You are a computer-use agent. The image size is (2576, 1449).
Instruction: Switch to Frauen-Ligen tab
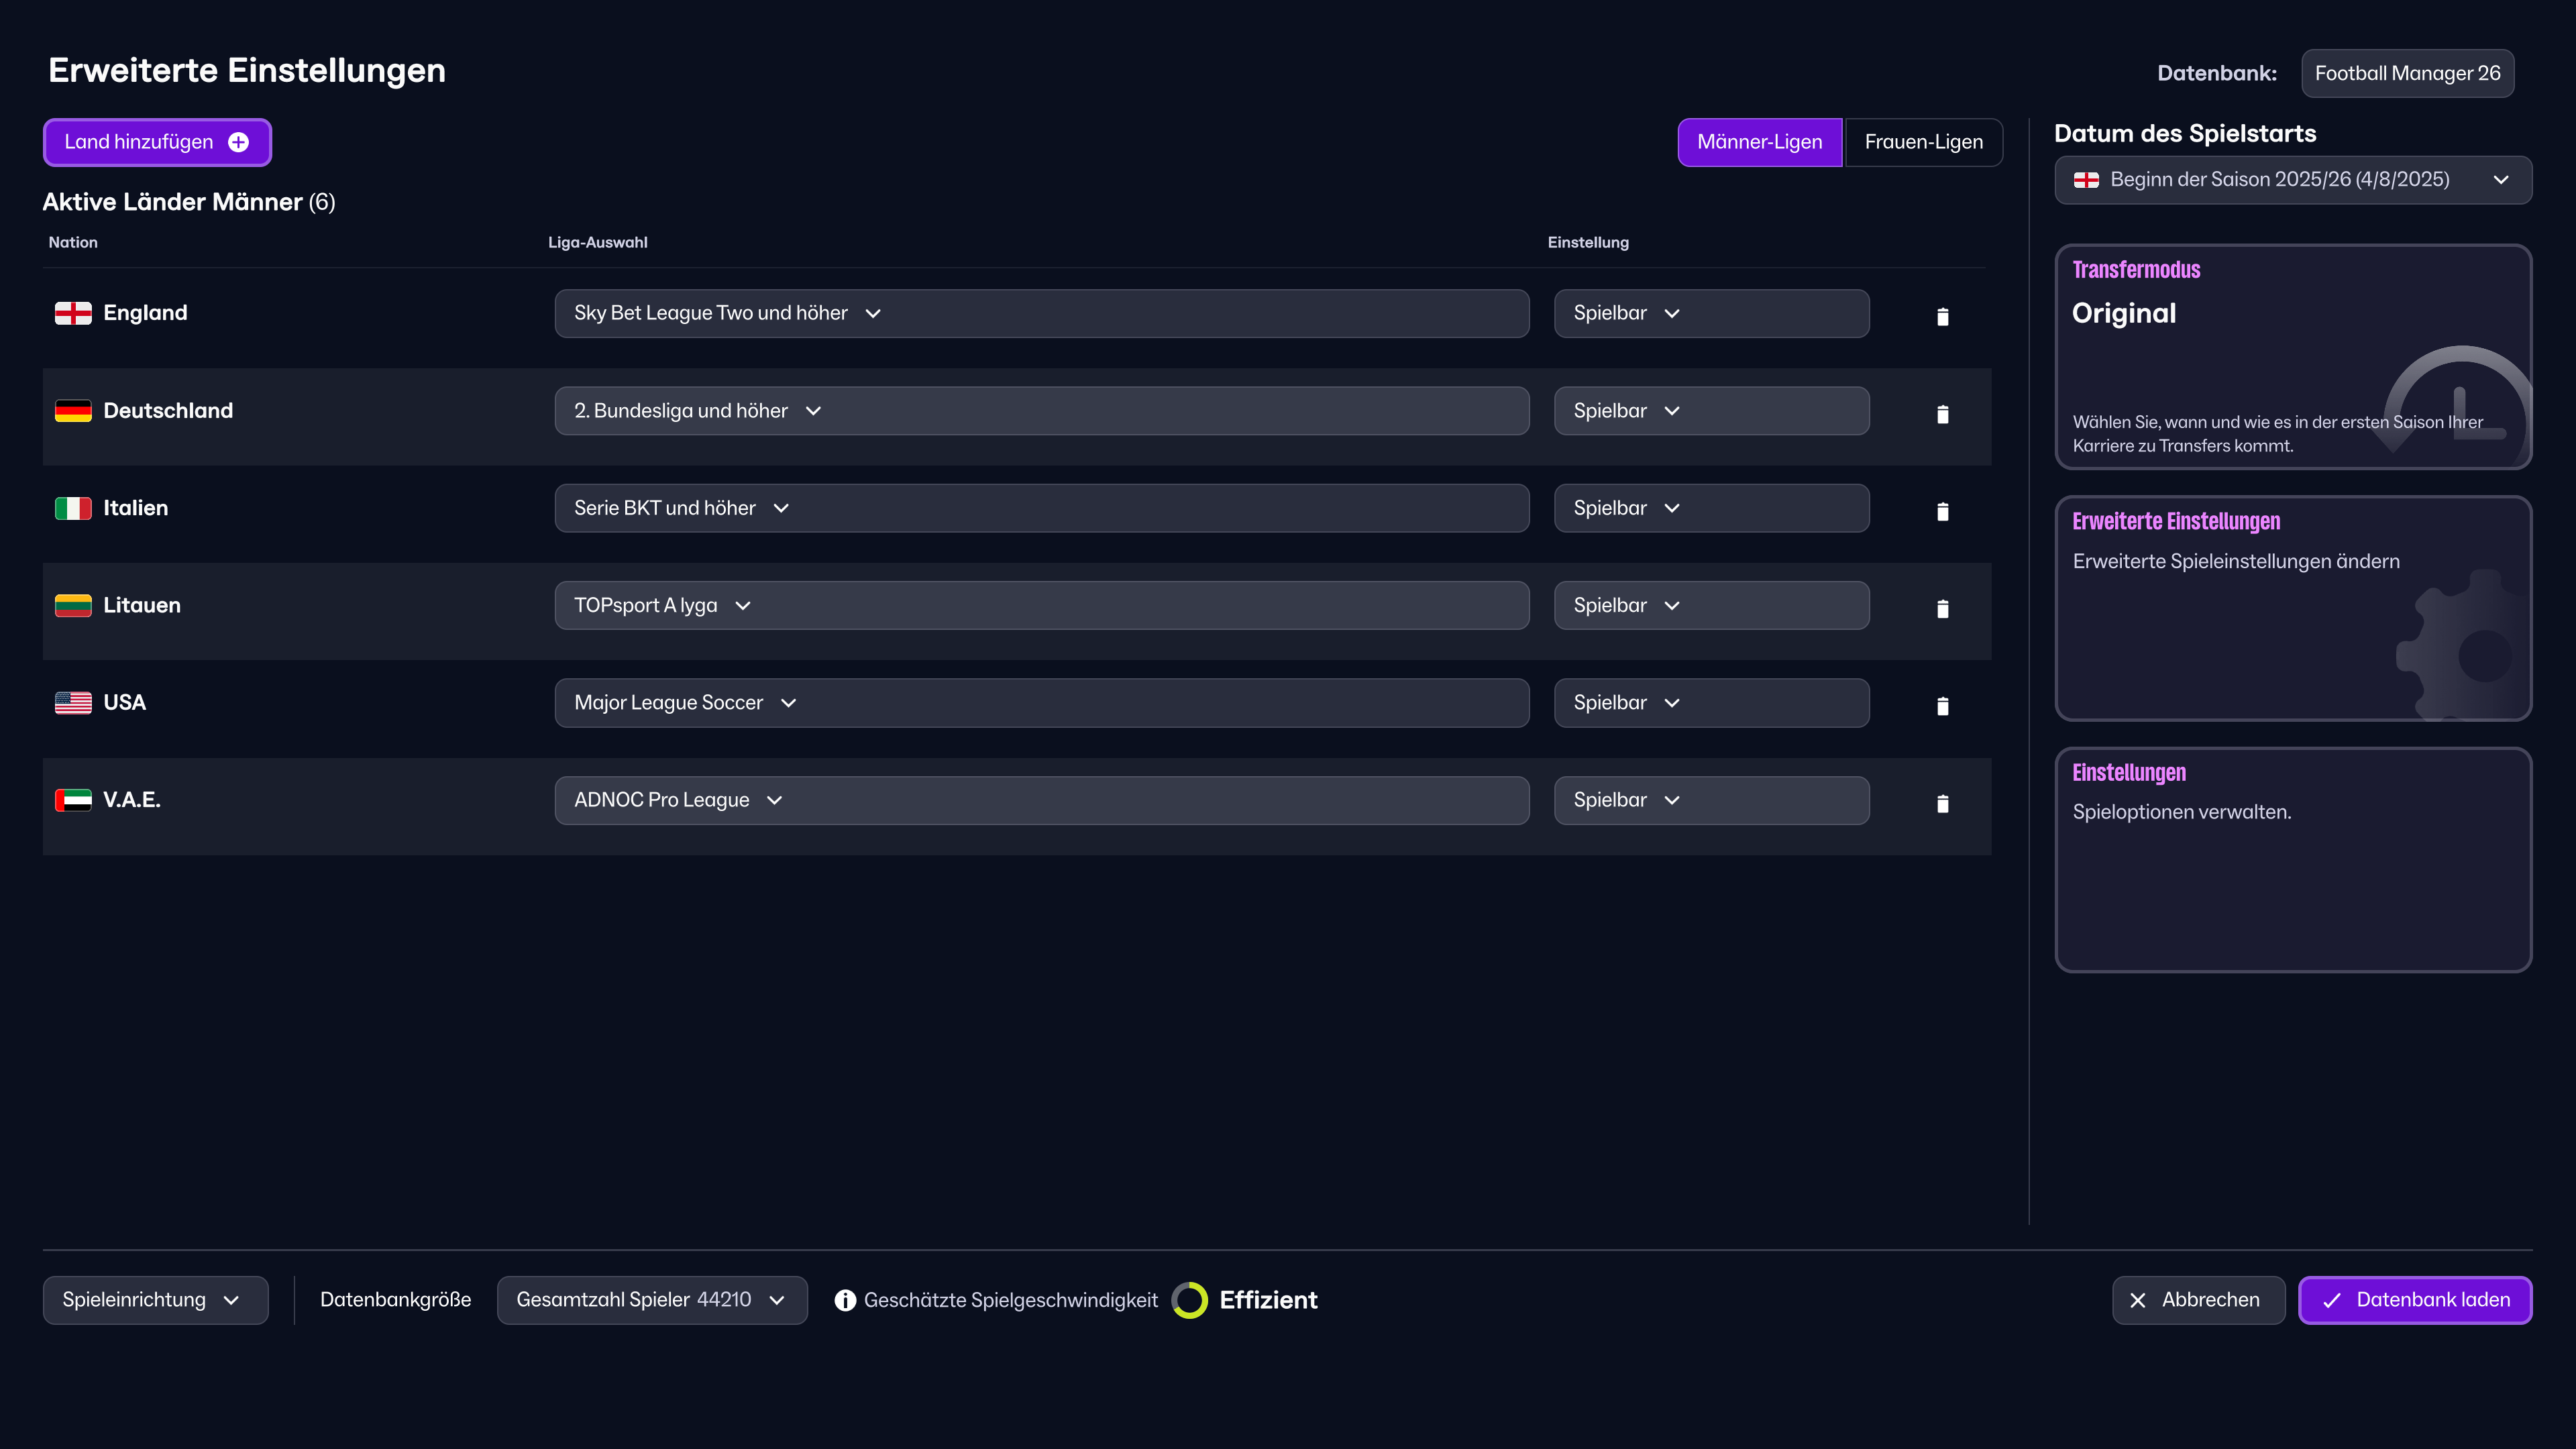coord(1923,142)
